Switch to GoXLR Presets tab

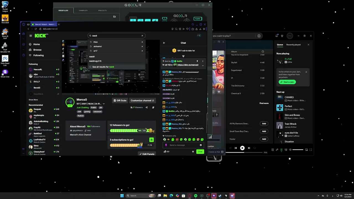coord(102,11)
